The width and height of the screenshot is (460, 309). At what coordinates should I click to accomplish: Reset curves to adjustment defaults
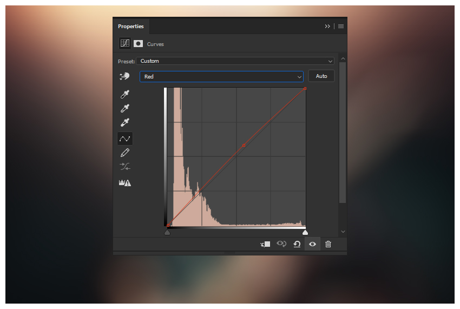(x=297, y=244)
